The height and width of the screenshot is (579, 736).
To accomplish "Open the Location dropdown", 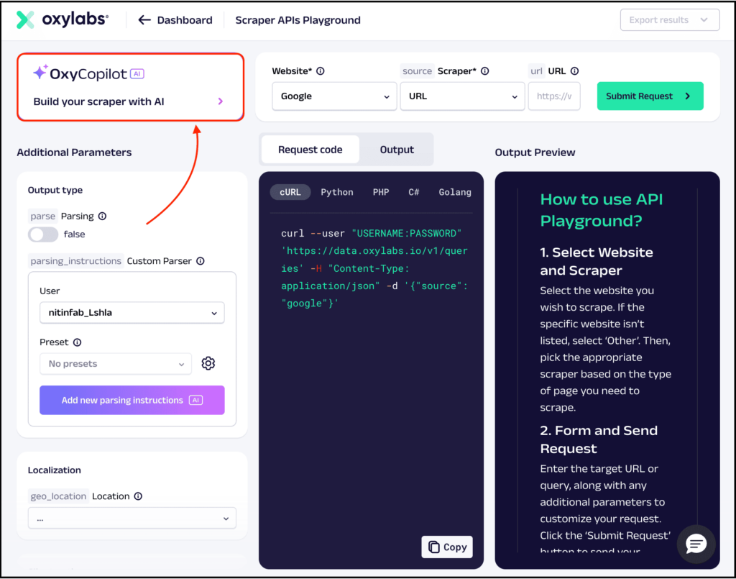I will 132,519.
